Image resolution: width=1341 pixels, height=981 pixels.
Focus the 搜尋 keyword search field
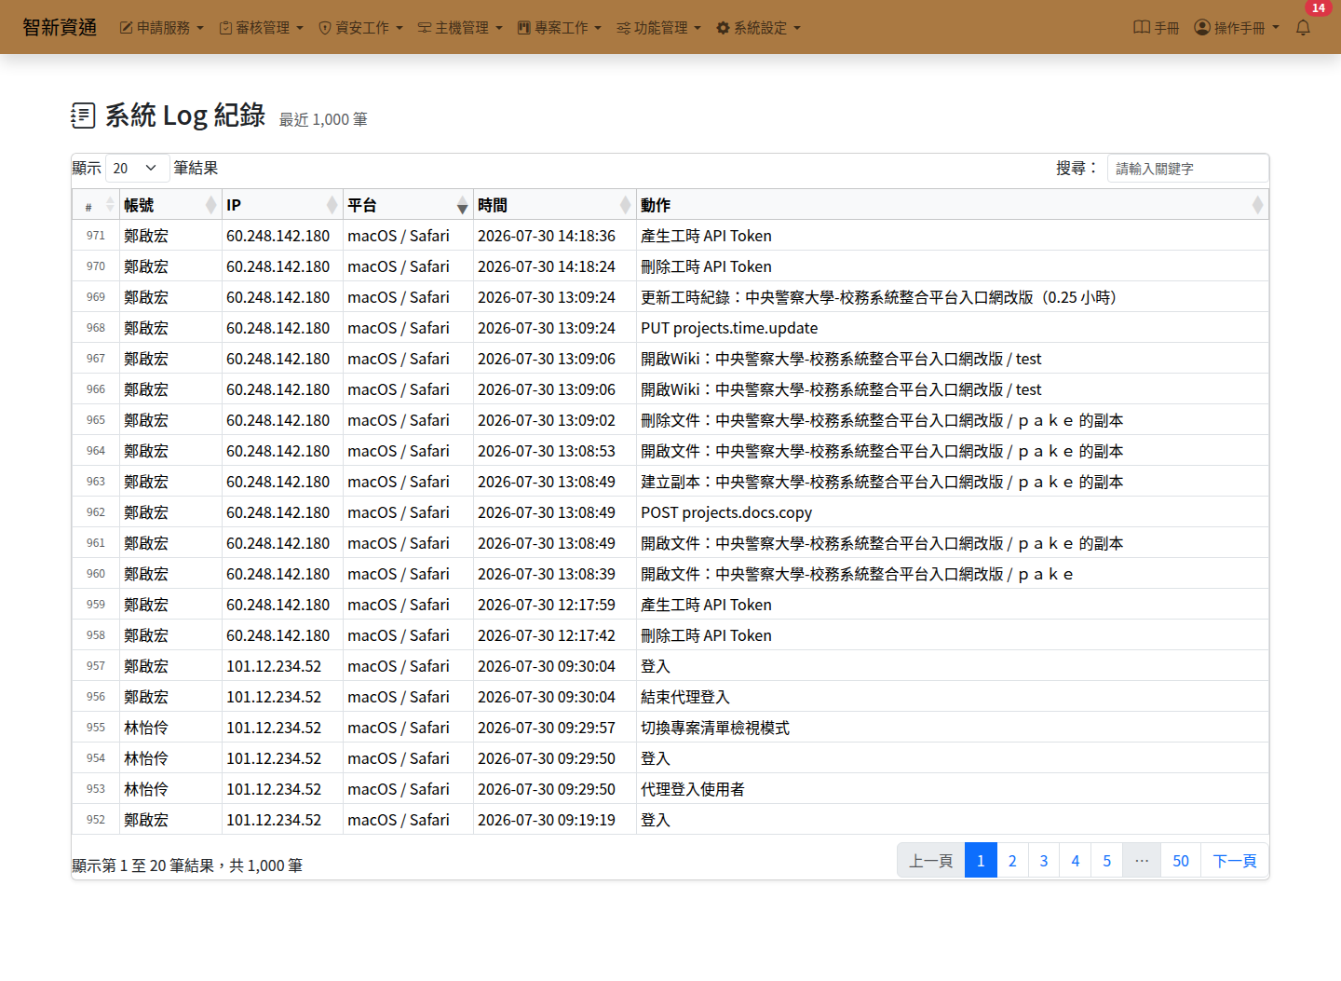(x=1187, y=169)
